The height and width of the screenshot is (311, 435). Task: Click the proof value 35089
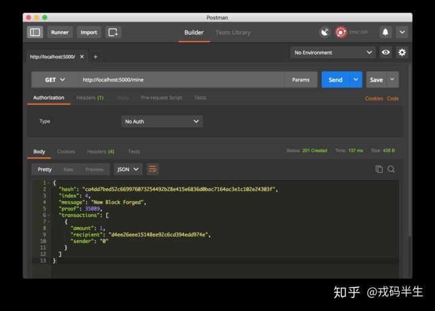point(92,209)
